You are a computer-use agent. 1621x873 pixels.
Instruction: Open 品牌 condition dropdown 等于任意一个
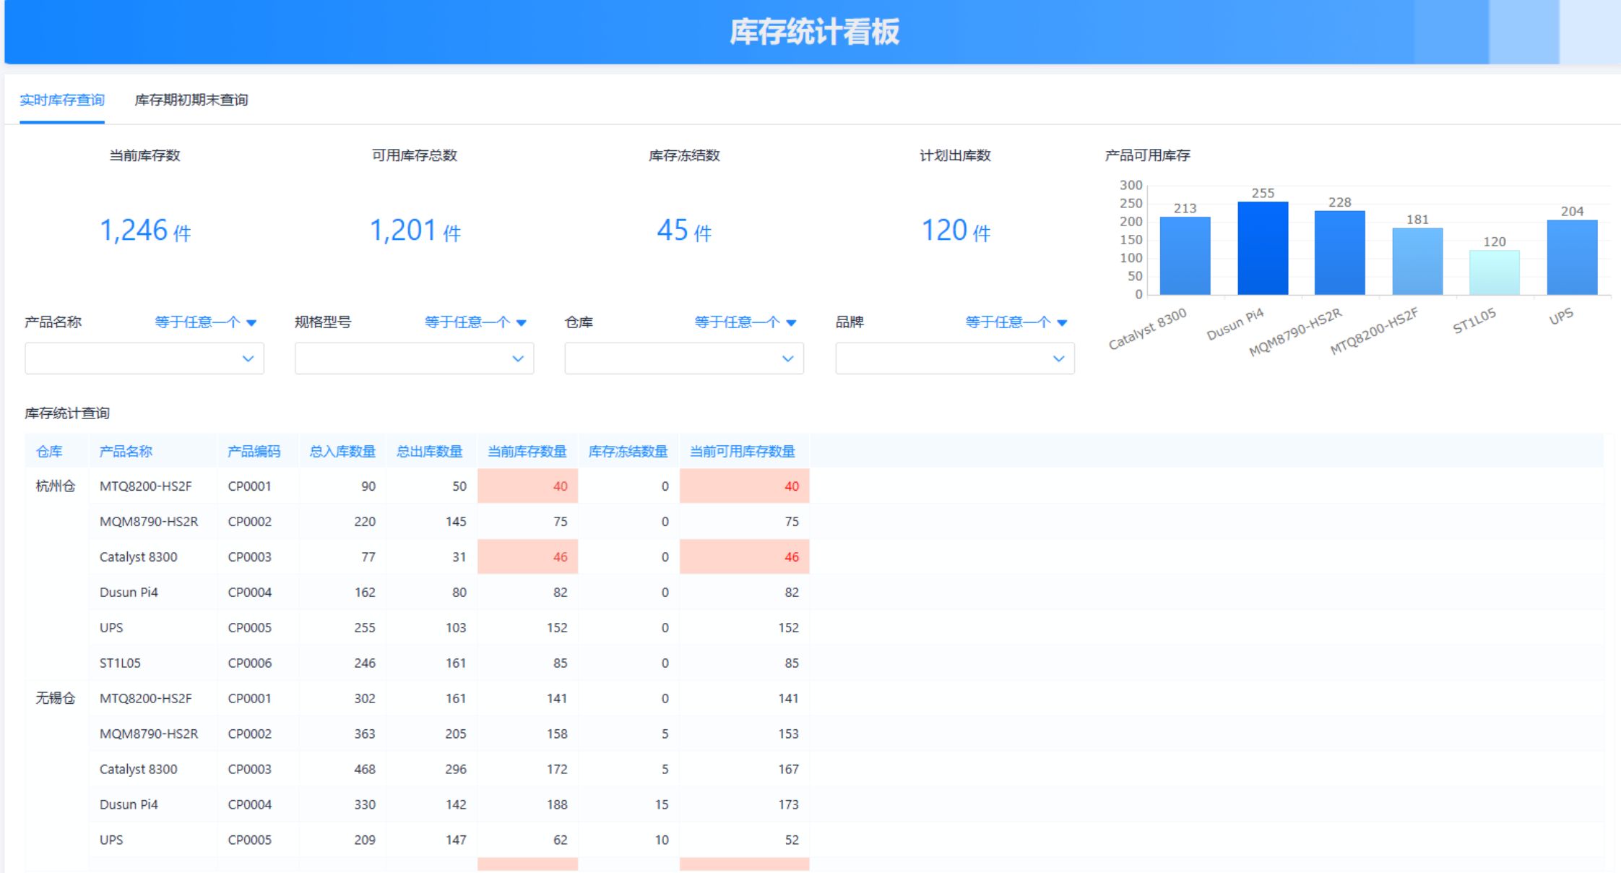coord(1016,322)
